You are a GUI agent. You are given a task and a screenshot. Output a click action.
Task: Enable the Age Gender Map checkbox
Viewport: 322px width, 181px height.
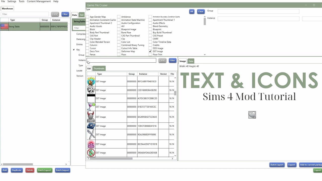[x=87, y=17]
